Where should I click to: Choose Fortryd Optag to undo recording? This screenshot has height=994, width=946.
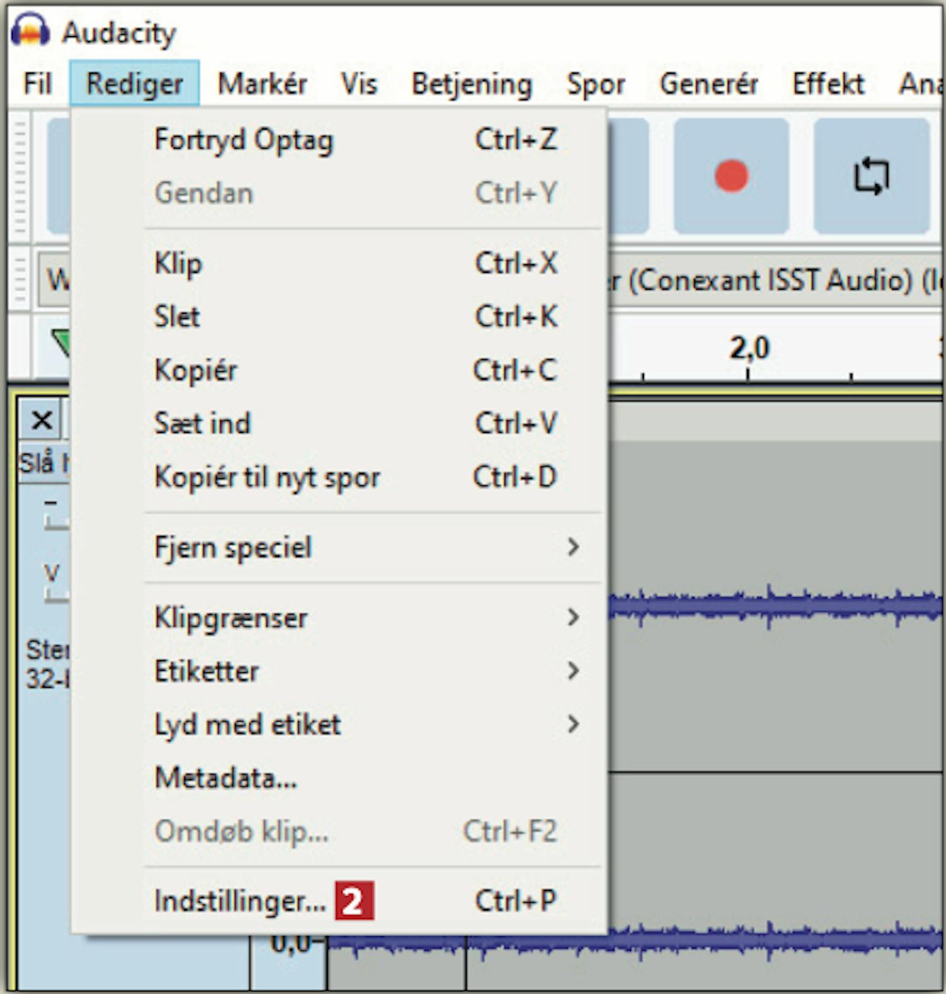coord(243,140)
